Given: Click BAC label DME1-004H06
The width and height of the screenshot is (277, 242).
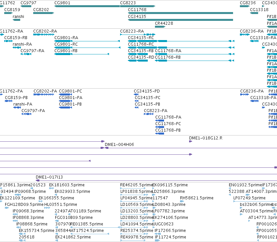Looking at the screenshot, I should [119, 145].
